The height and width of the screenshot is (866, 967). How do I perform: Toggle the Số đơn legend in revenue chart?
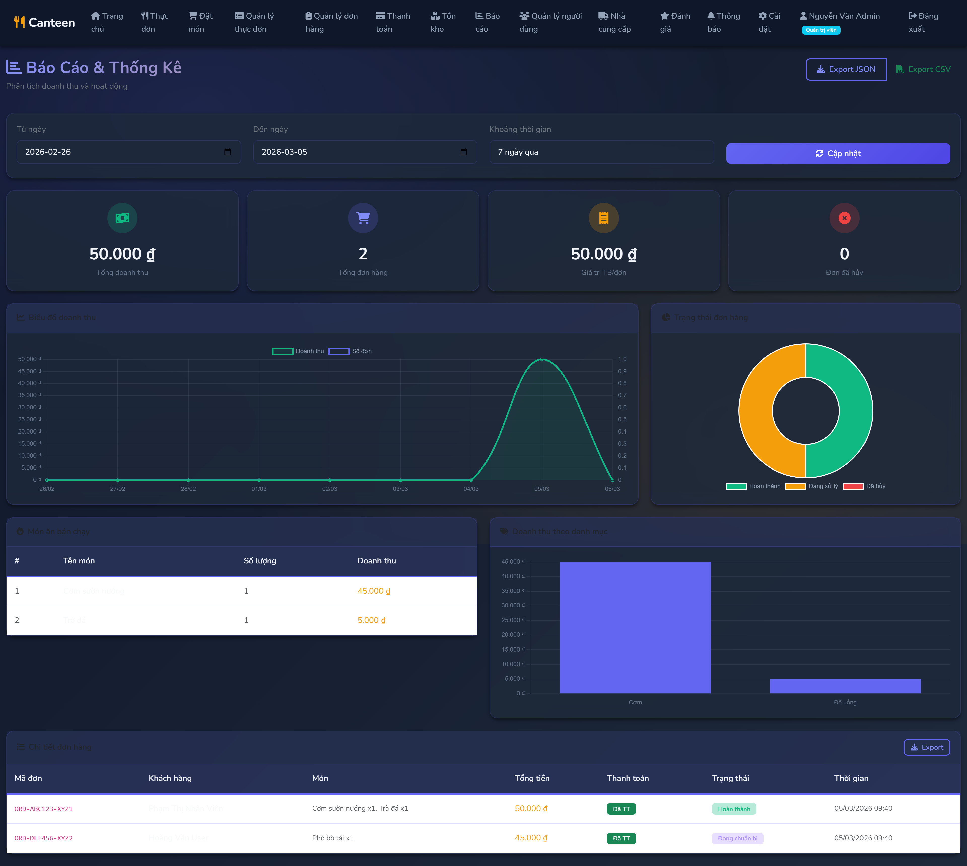click(x=350, y=351)
